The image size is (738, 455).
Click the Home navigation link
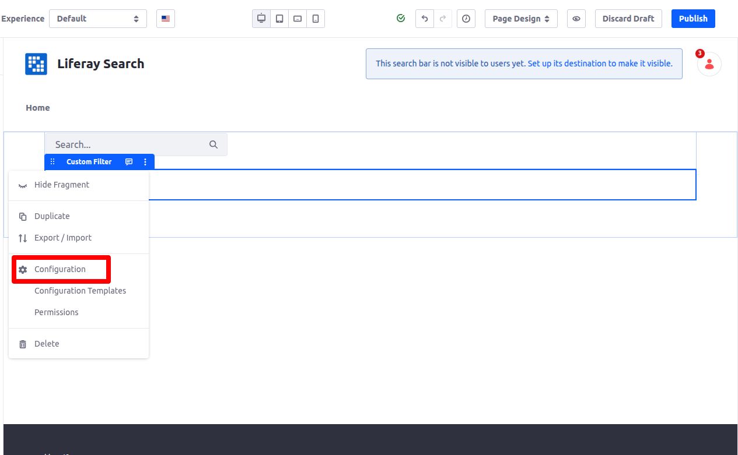tap(38, 108)
